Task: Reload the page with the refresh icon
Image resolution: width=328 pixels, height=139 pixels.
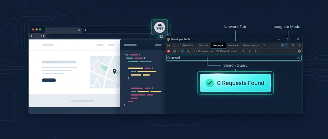Action: (x=42, y=36)
